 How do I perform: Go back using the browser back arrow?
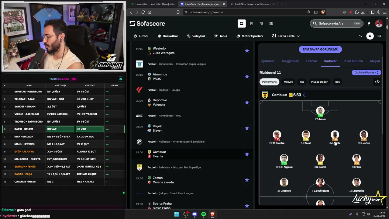click(x=131, y=12)
